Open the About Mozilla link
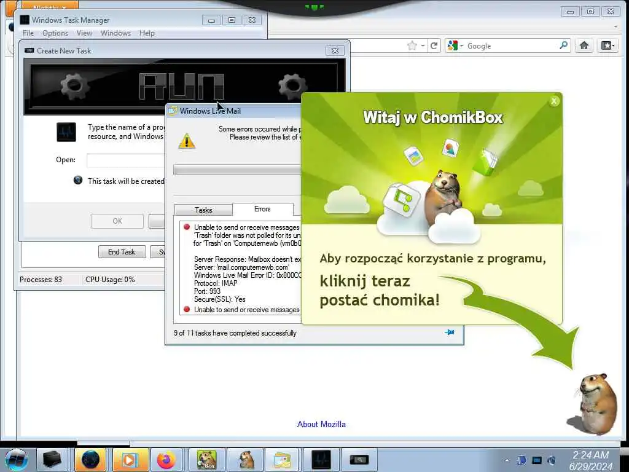This screenshot has height=472, width=629. tap(321, 424)
